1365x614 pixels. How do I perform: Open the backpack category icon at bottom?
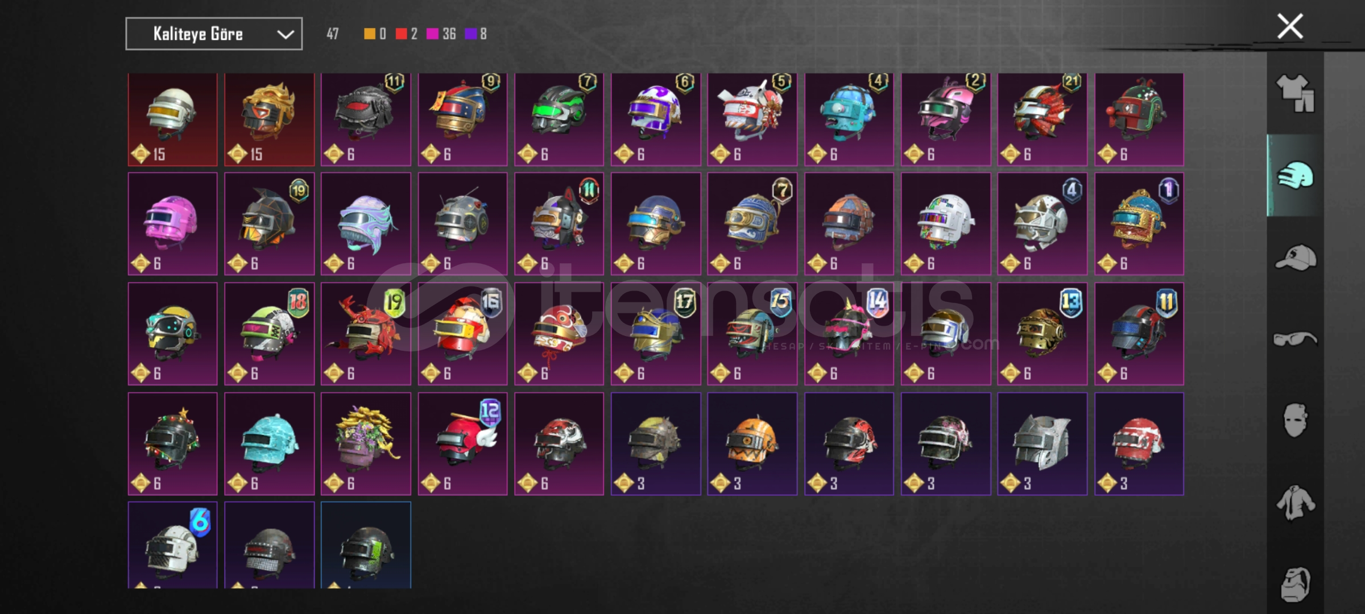click(1295, 583)
